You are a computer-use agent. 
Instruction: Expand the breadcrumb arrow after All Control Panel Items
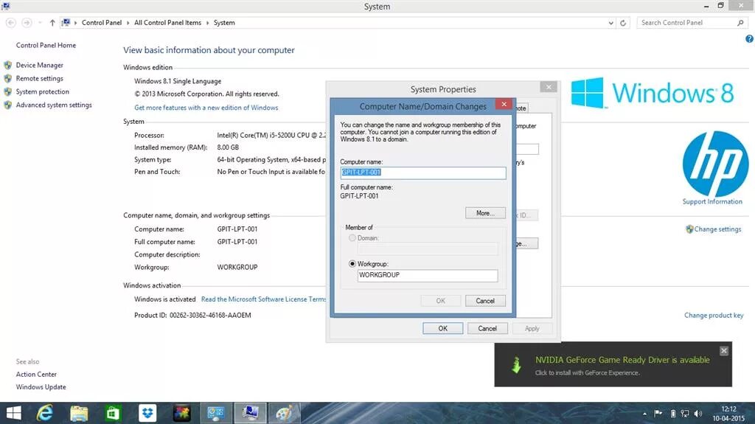(207, 23)
